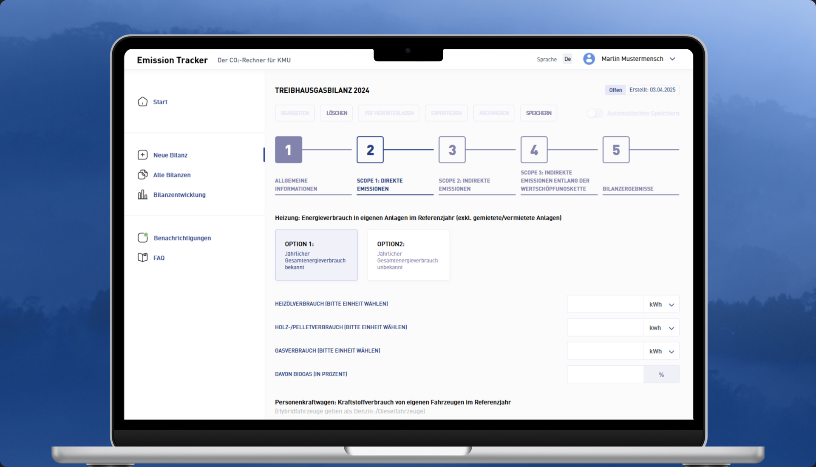Viewport: 816px width, 467px height.
Task: Select step 3 number box
Action: pos(452,150)
